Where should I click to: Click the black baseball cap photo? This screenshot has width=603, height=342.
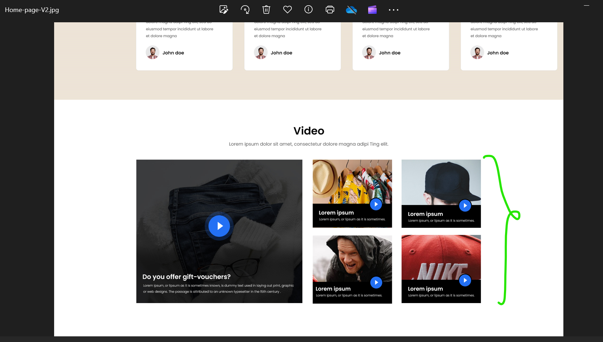pos(441,182)
